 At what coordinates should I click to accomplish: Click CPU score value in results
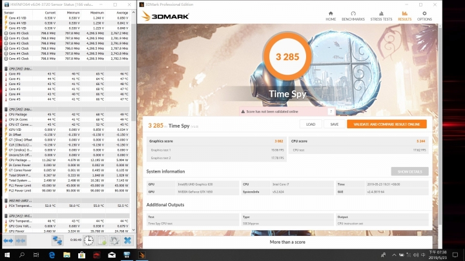tap(421, 141)
